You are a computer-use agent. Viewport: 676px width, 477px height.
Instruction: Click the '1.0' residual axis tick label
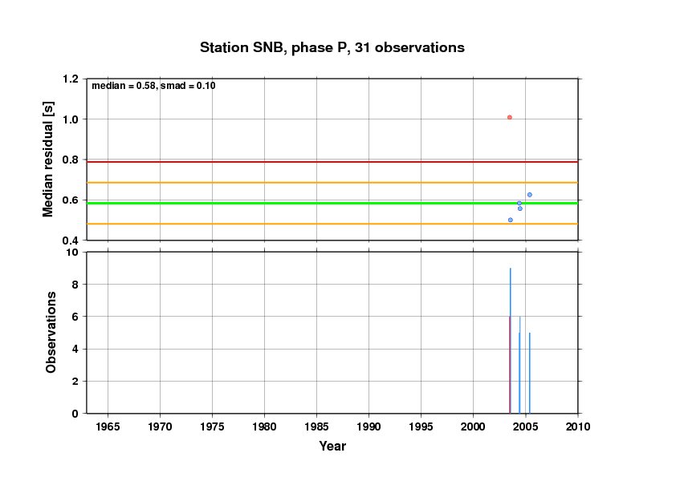click(71, 119)
